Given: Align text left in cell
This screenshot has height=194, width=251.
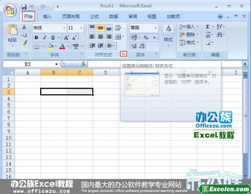Looking at the screenshot, I should click(x=92, y=37).
